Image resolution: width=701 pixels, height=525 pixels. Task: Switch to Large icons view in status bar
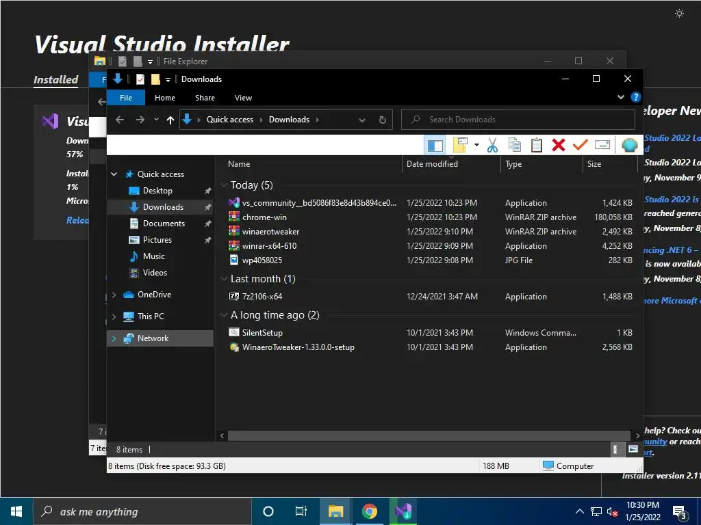coord(633,449)
